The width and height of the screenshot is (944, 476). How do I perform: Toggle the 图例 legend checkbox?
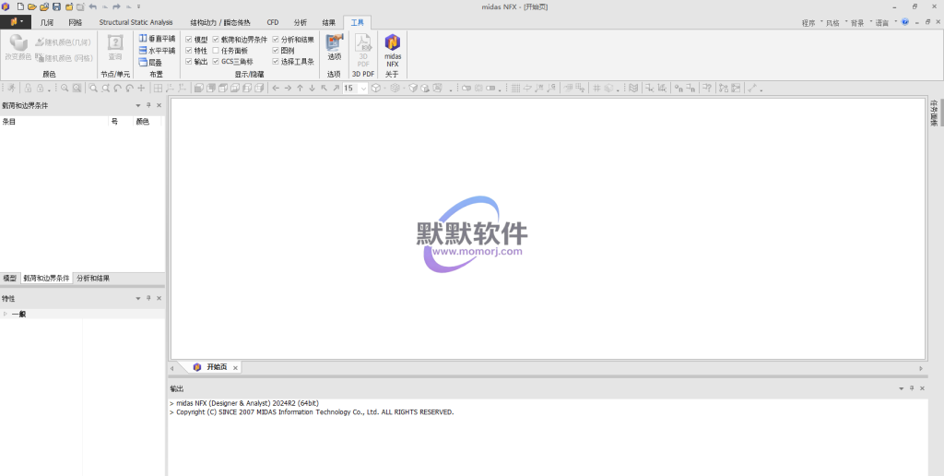(276, 51)
